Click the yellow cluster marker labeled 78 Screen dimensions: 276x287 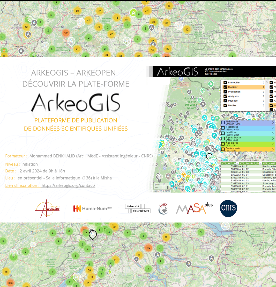click(x=99, y=27)
